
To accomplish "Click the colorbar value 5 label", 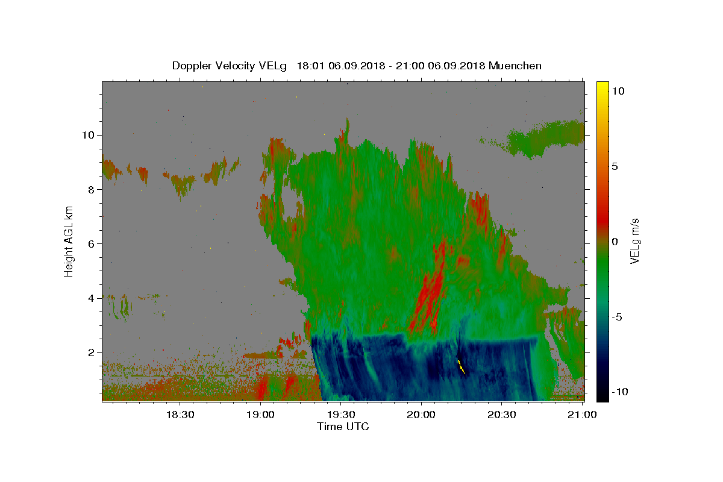I will pyautogui.click(x=615, y=166).
